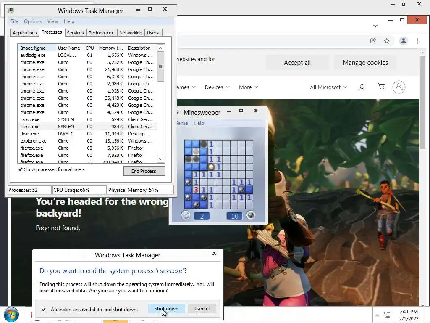Click the process list scroll-down arrow
The height and width of the screenshot is (323, 430).
[161, 159]
